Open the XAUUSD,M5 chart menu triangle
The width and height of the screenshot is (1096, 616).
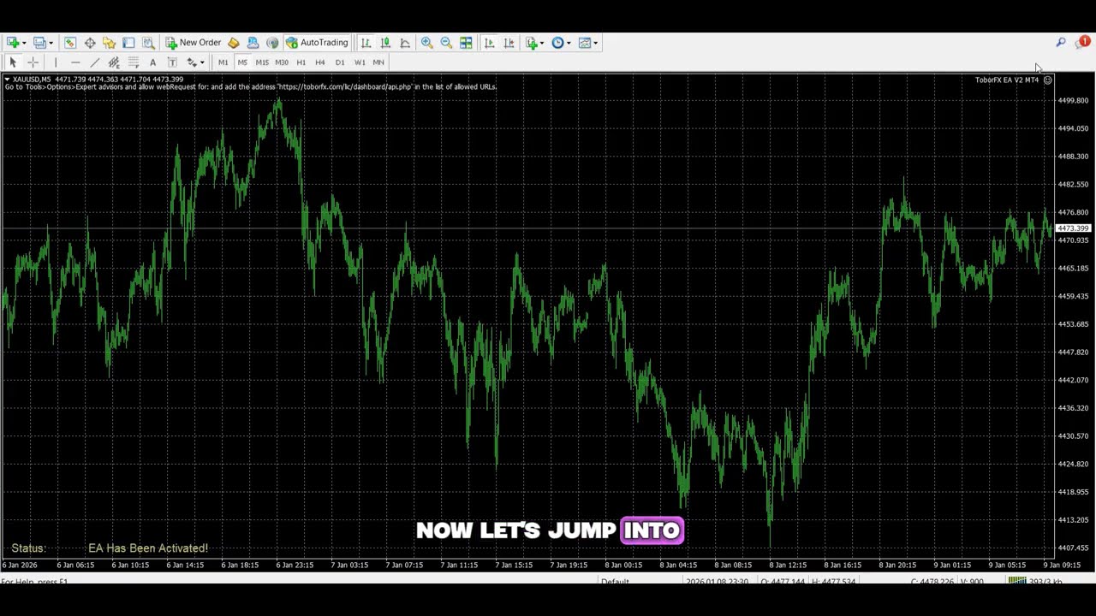point(7,80)
